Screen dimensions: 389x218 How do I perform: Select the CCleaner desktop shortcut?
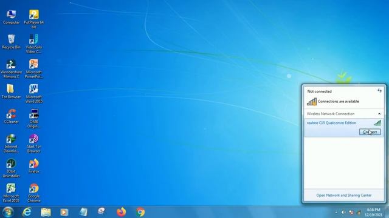pyautogui.click(x=11, y=116)
